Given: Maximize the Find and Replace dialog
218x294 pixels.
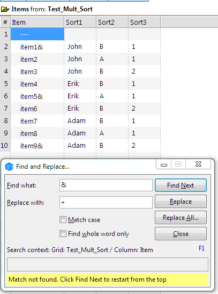Looking at the screenshot, I should coord(178,164).
